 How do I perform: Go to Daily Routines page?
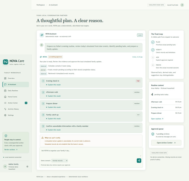[x=16, y=91]
